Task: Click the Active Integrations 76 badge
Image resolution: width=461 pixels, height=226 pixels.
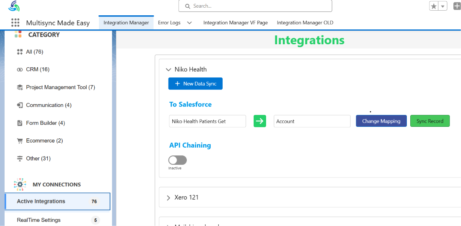Action: click(94, 202)
